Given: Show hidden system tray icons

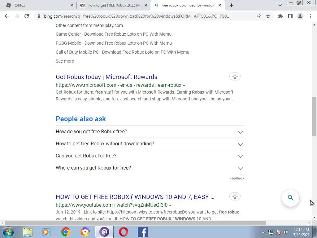Looking at the screenshot, I should pos(263,232).
